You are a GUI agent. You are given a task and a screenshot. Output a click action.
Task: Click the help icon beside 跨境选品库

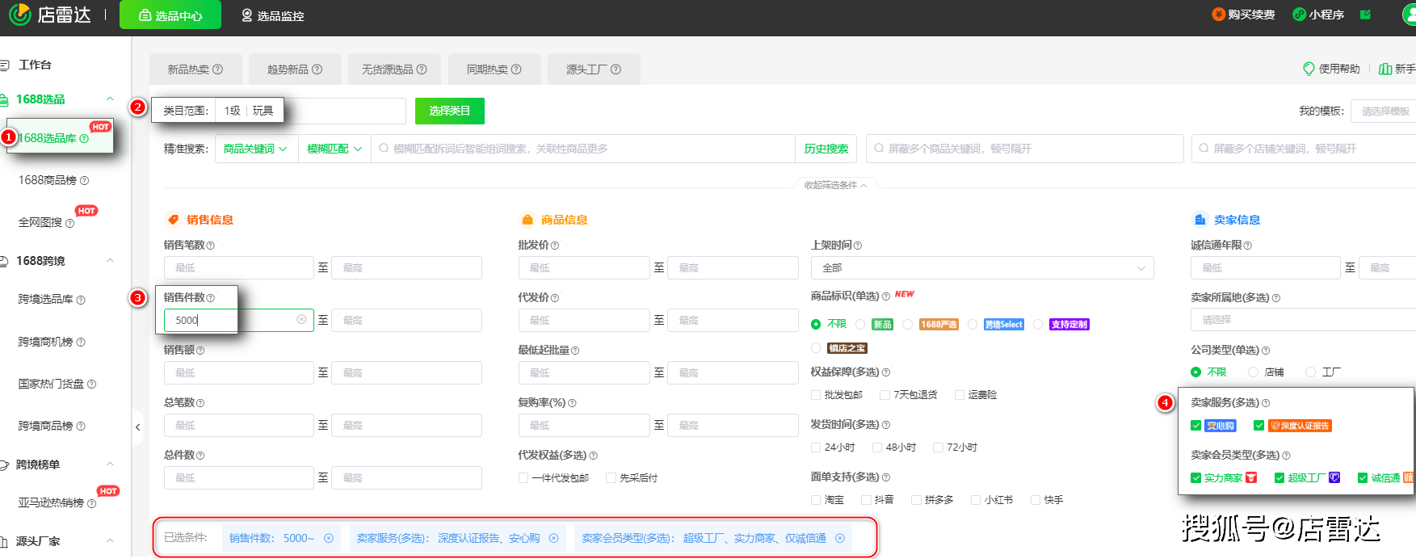[80, 300]
